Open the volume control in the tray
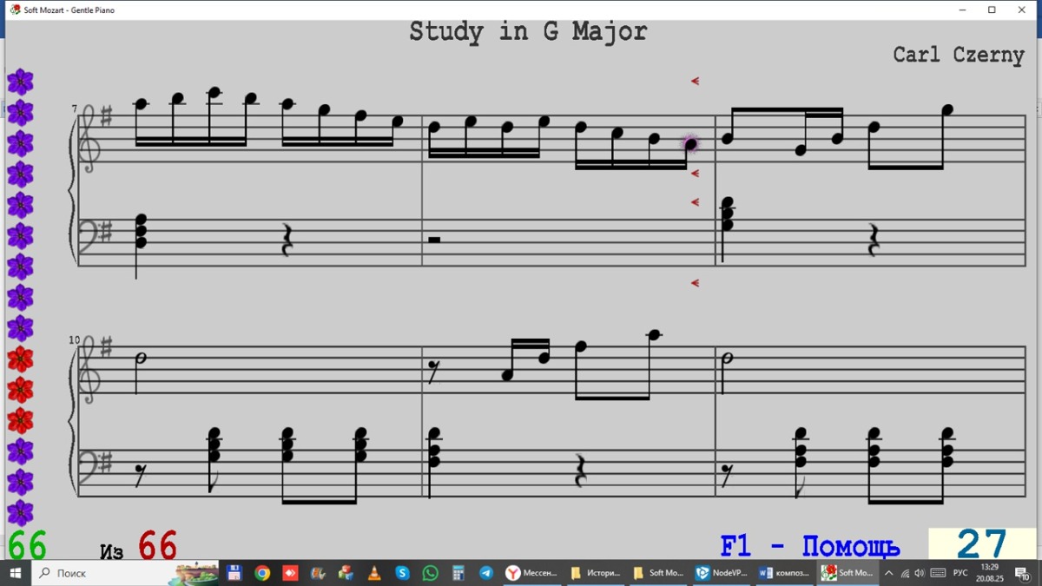This screenshot has height=586, width=1042. (920, 573)
